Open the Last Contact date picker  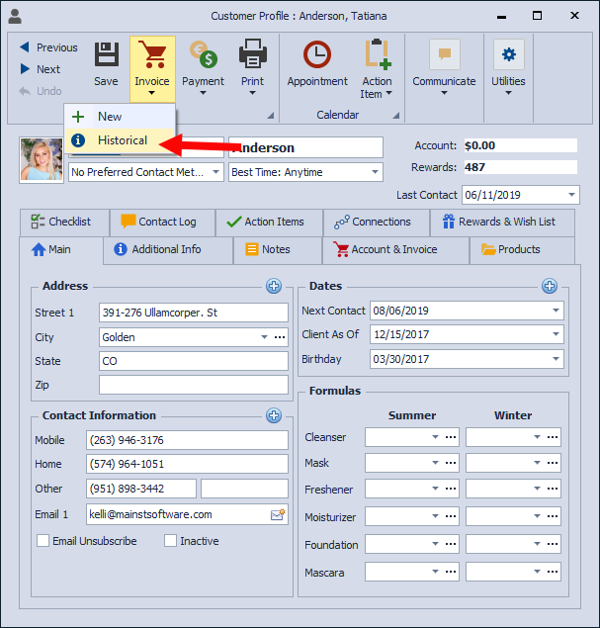pyautogui.click(x=571, y=195)
